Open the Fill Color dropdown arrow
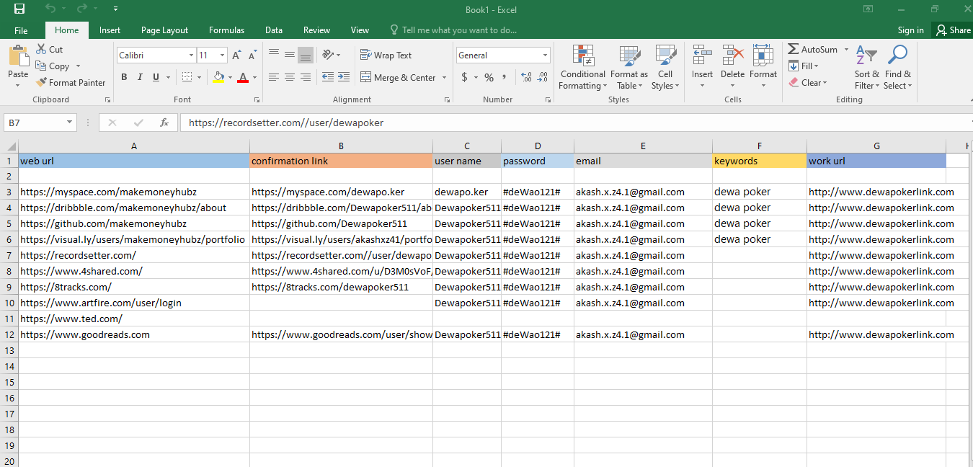Image resolution: width=973 pixels, height=467 pixels. [230, 78]
